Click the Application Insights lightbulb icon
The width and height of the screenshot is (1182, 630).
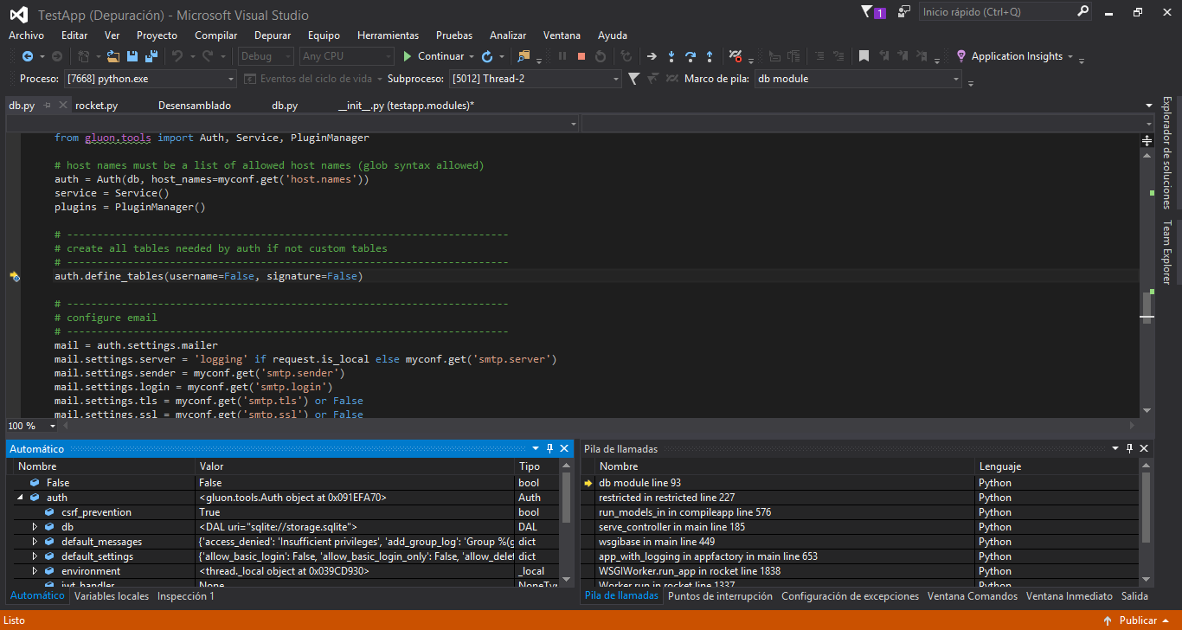pyautogui.click(x=960, y=56)
